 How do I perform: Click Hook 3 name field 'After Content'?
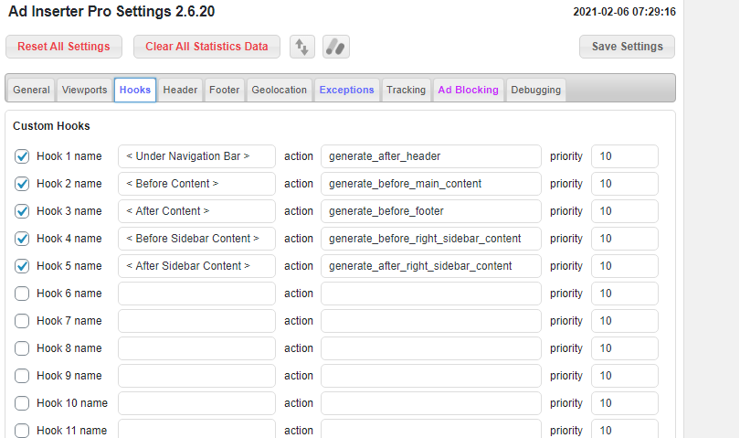coord(196,211)
